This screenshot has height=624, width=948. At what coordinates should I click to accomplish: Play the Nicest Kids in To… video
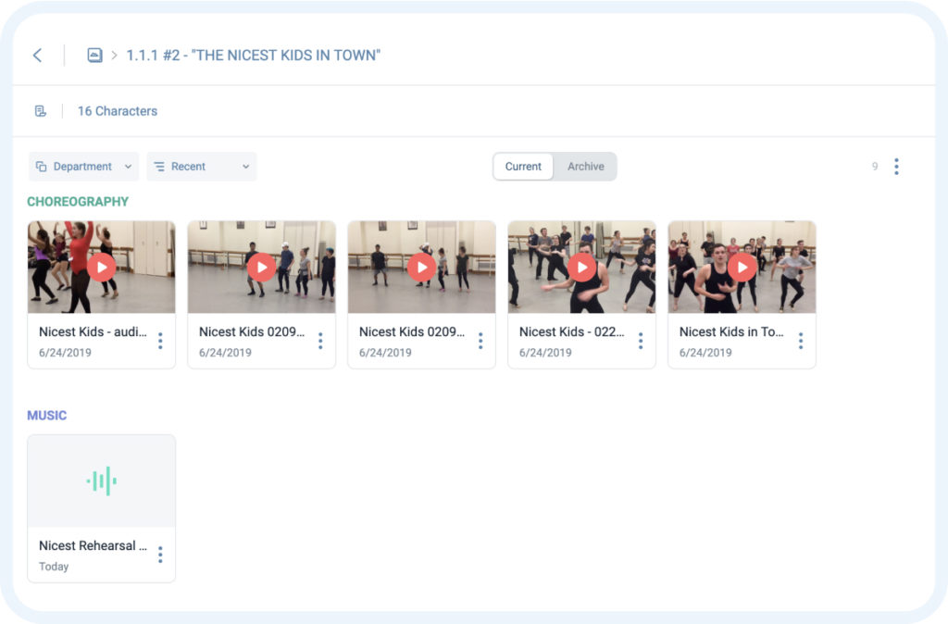(x=742, y=268)
